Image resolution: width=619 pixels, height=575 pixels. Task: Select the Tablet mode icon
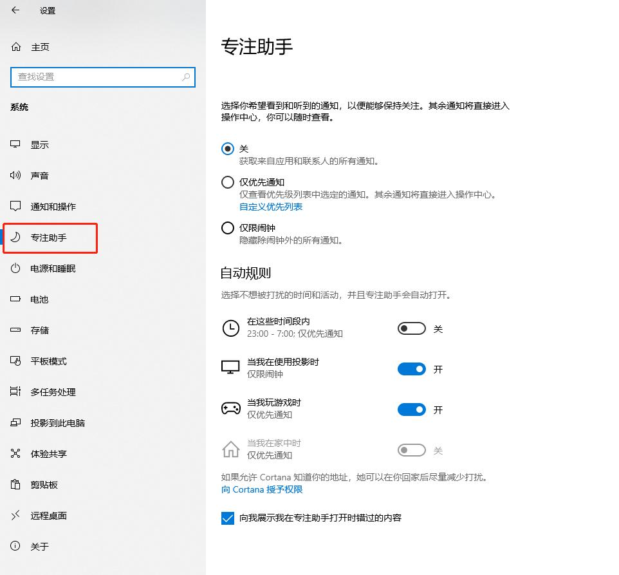(x=15, y=361)
